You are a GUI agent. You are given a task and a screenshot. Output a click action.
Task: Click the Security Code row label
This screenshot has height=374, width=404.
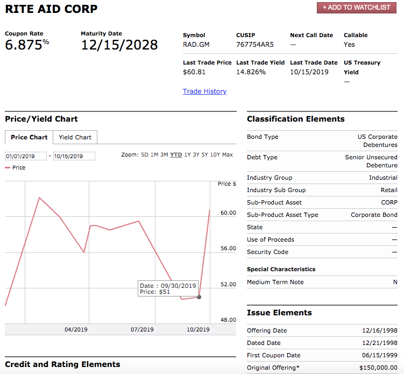[x=267, y=252]
